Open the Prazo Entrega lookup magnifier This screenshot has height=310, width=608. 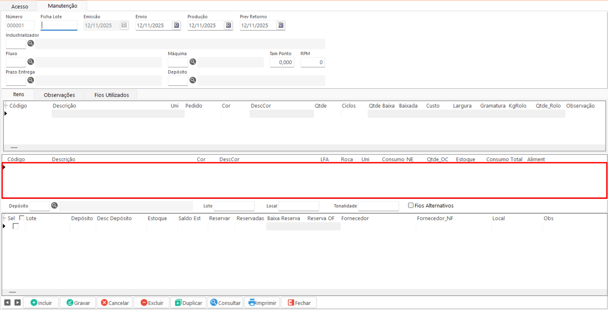point(30,80)
